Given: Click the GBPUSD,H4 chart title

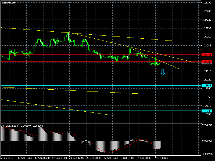Looking at the screenshot, I should (9, 2).
